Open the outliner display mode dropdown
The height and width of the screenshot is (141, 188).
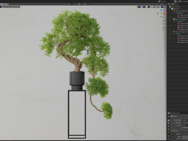click(x=173, y=4)
